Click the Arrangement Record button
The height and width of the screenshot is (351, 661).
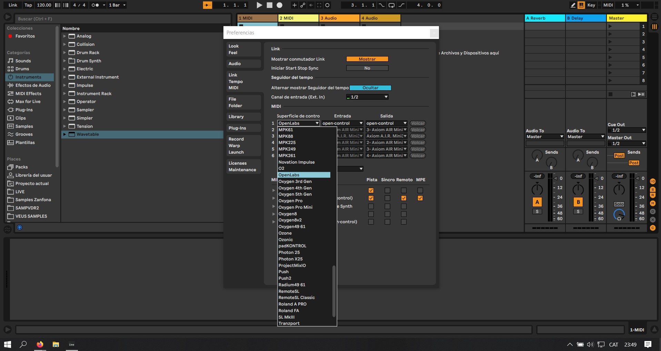280,5
